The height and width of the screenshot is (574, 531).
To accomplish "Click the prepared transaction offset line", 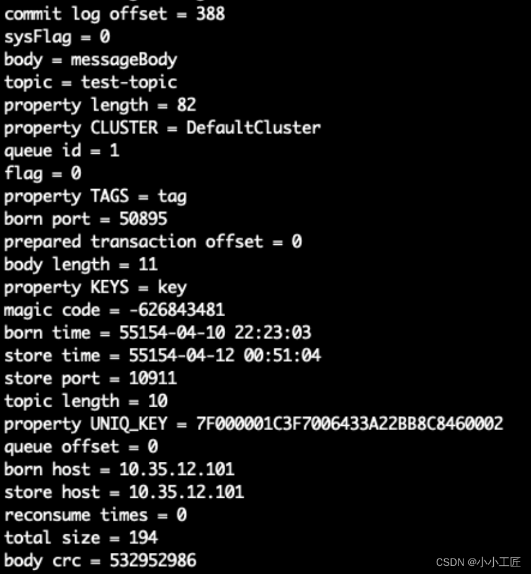I will click(x=153, y=242).
